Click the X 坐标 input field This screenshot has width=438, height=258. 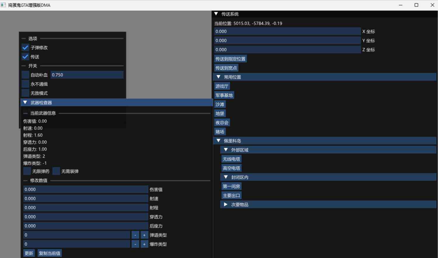288,32
